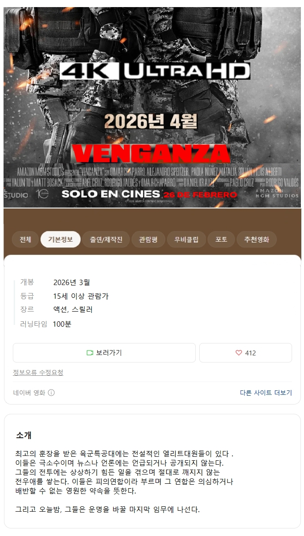The image size is (304, 536).
Task: Click the video camera icon in 보러가기
Action: (x=90, y=353)
